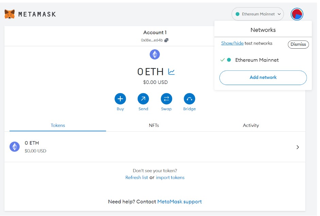Click the Send label
The image size is (320, 216).
143,109
